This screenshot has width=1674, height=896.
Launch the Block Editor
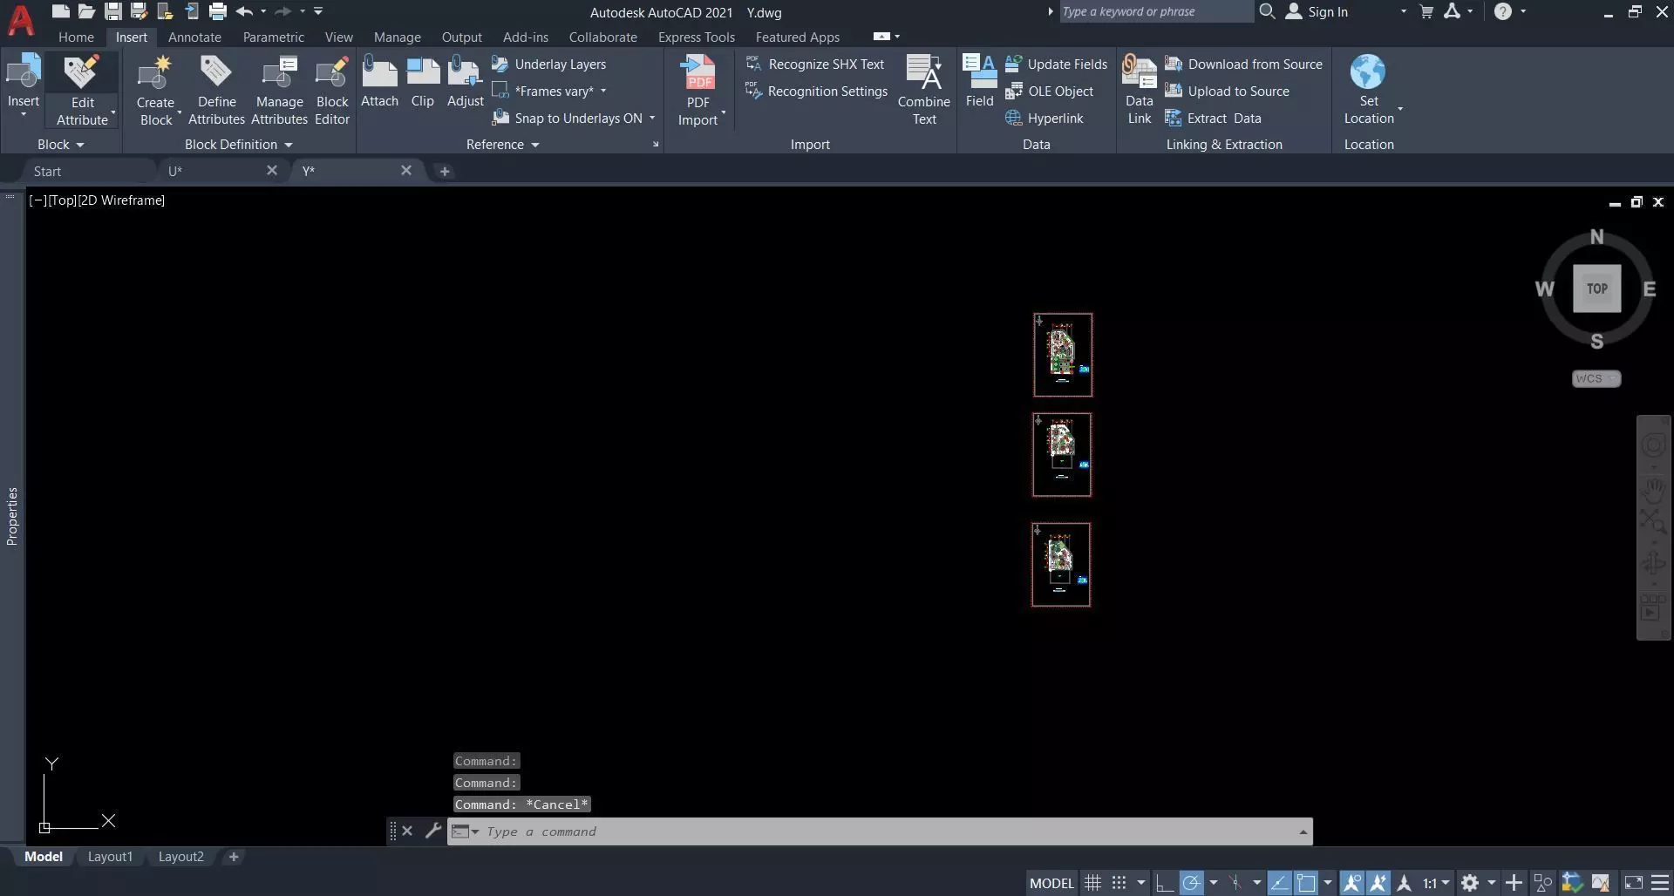click(x=332, y=91)
